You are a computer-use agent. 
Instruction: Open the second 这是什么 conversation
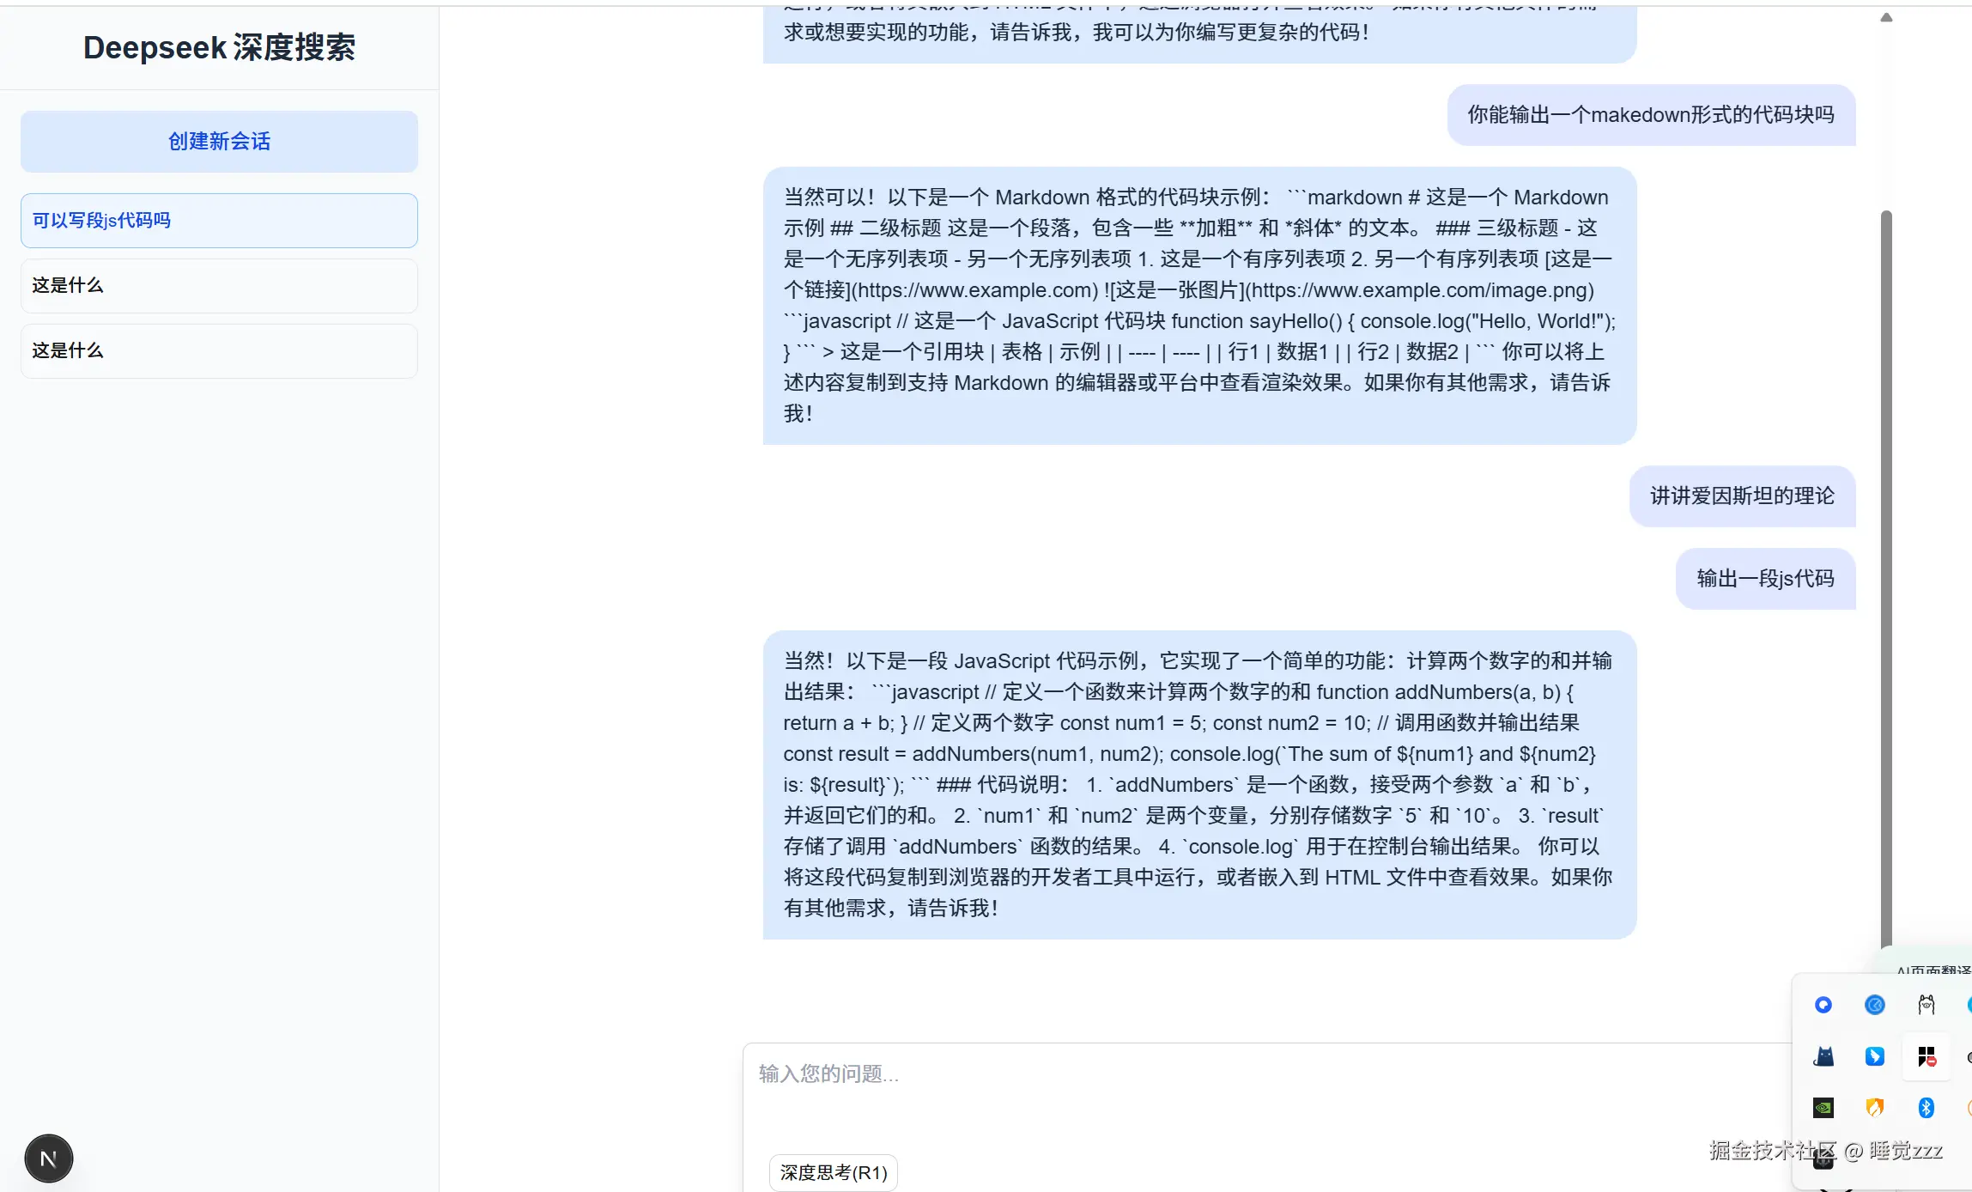tap(219, 351)
